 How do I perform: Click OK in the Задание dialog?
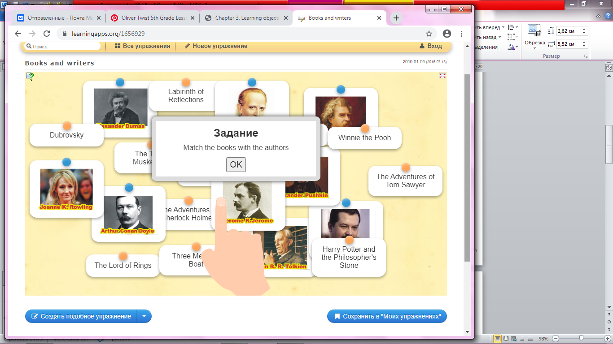click(x=236, y=164)
